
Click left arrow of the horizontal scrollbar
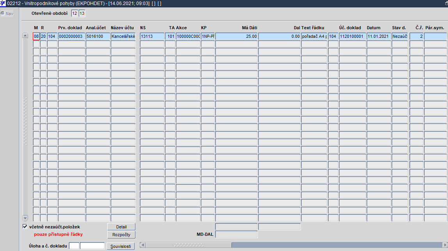pos(142,245)
